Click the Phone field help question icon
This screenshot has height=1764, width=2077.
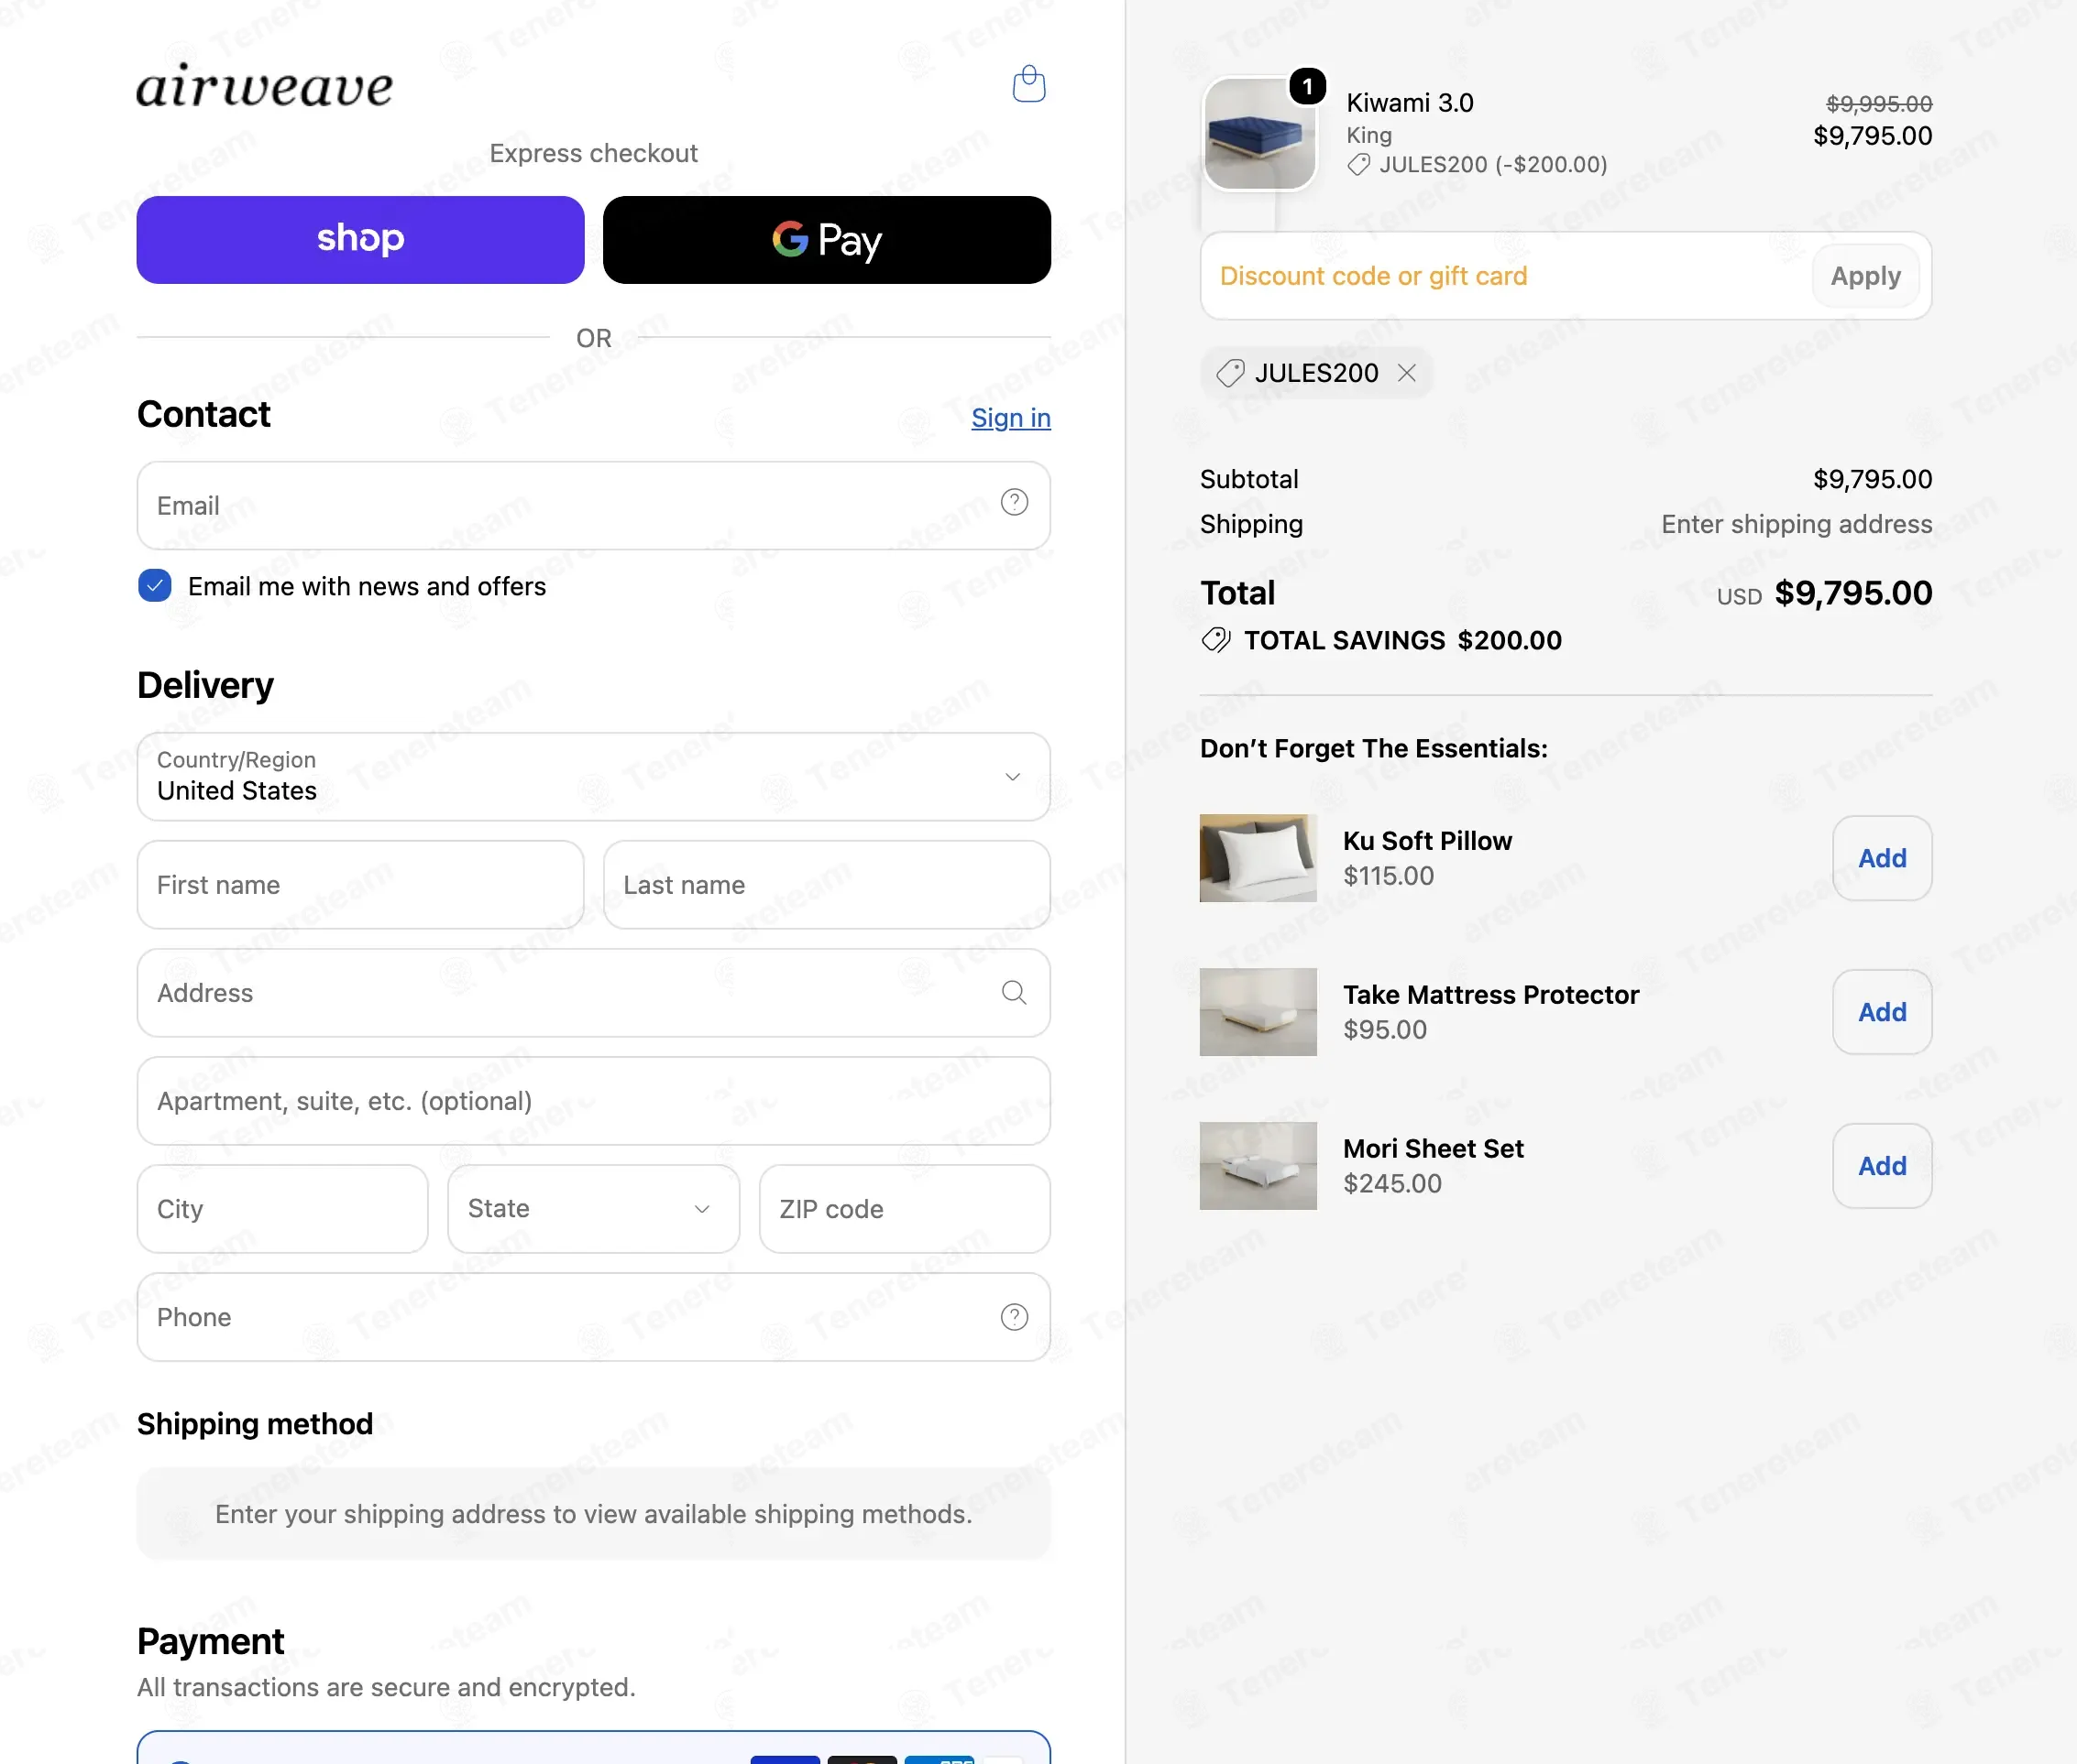(x=1014, y=1317)
